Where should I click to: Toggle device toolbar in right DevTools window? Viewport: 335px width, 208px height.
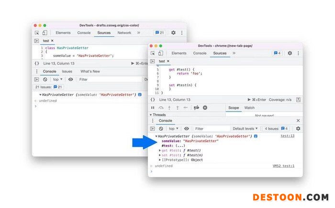coord(161,53)
